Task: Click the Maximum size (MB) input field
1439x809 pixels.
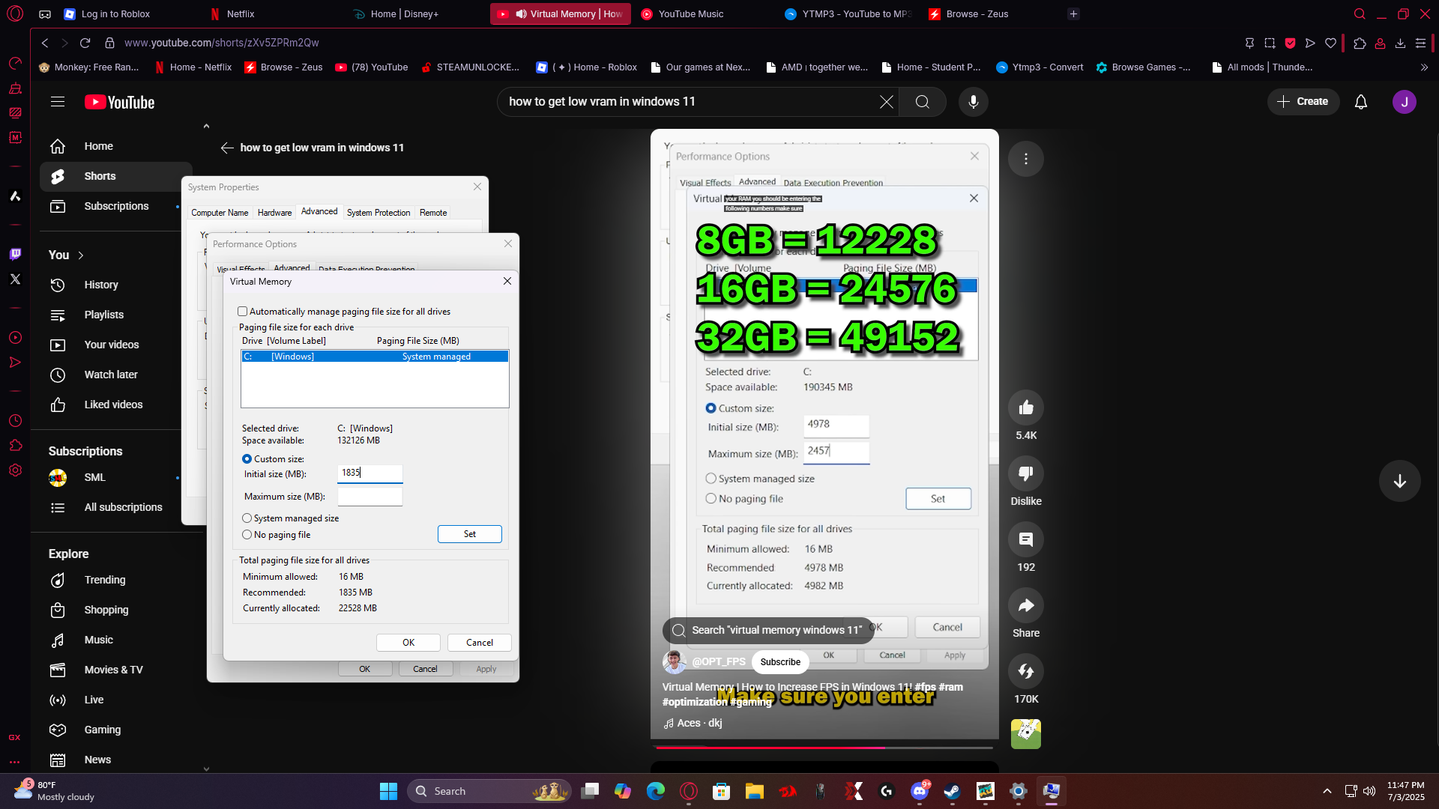Action: (369, 497)
